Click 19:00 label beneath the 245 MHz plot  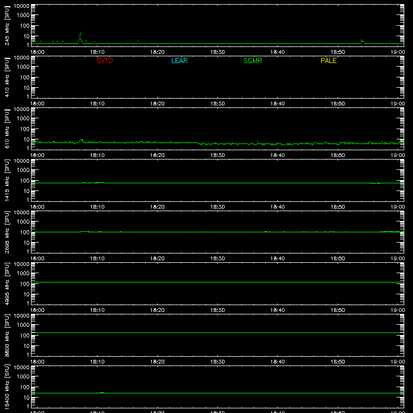tap(398, 52)
